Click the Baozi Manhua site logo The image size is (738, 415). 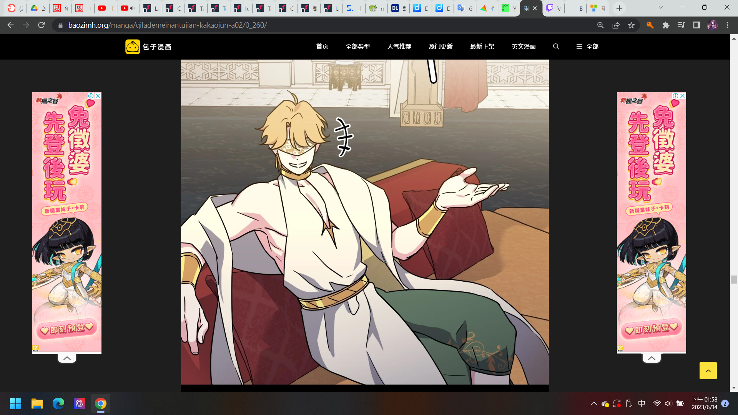148,46
